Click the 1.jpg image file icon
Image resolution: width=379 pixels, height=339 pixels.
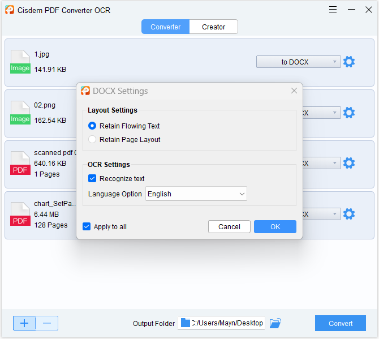coord(20,62)
